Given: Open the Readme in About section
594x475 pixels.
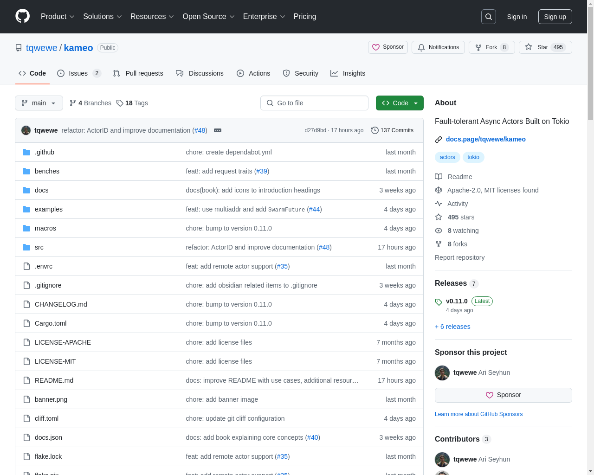Looking at the screenshot, I should pos(454,177).
